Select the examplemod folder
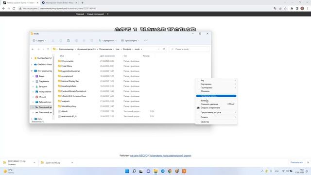This screenshot has width=311, height=175. tap(67, 76)
